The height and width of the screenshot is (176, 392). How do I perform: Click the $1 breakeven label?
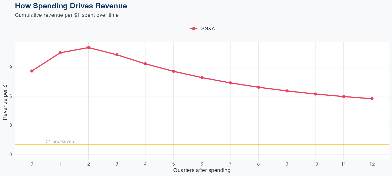point(60,142)
